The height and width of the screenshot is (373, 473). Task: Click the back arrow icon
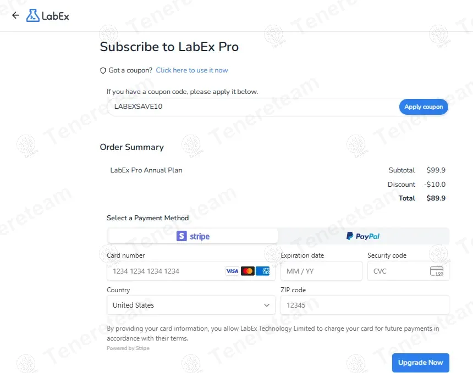click(15, 15)
